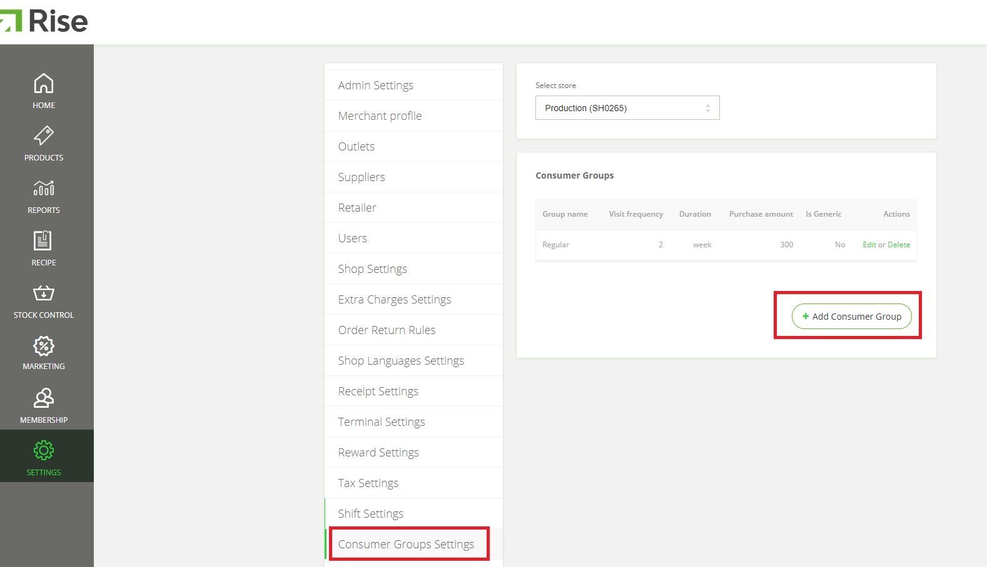This screenshot has height=567, width=987.
Task: Click the STOCK CONTROL sidebar label
Action: pos(44,315)
